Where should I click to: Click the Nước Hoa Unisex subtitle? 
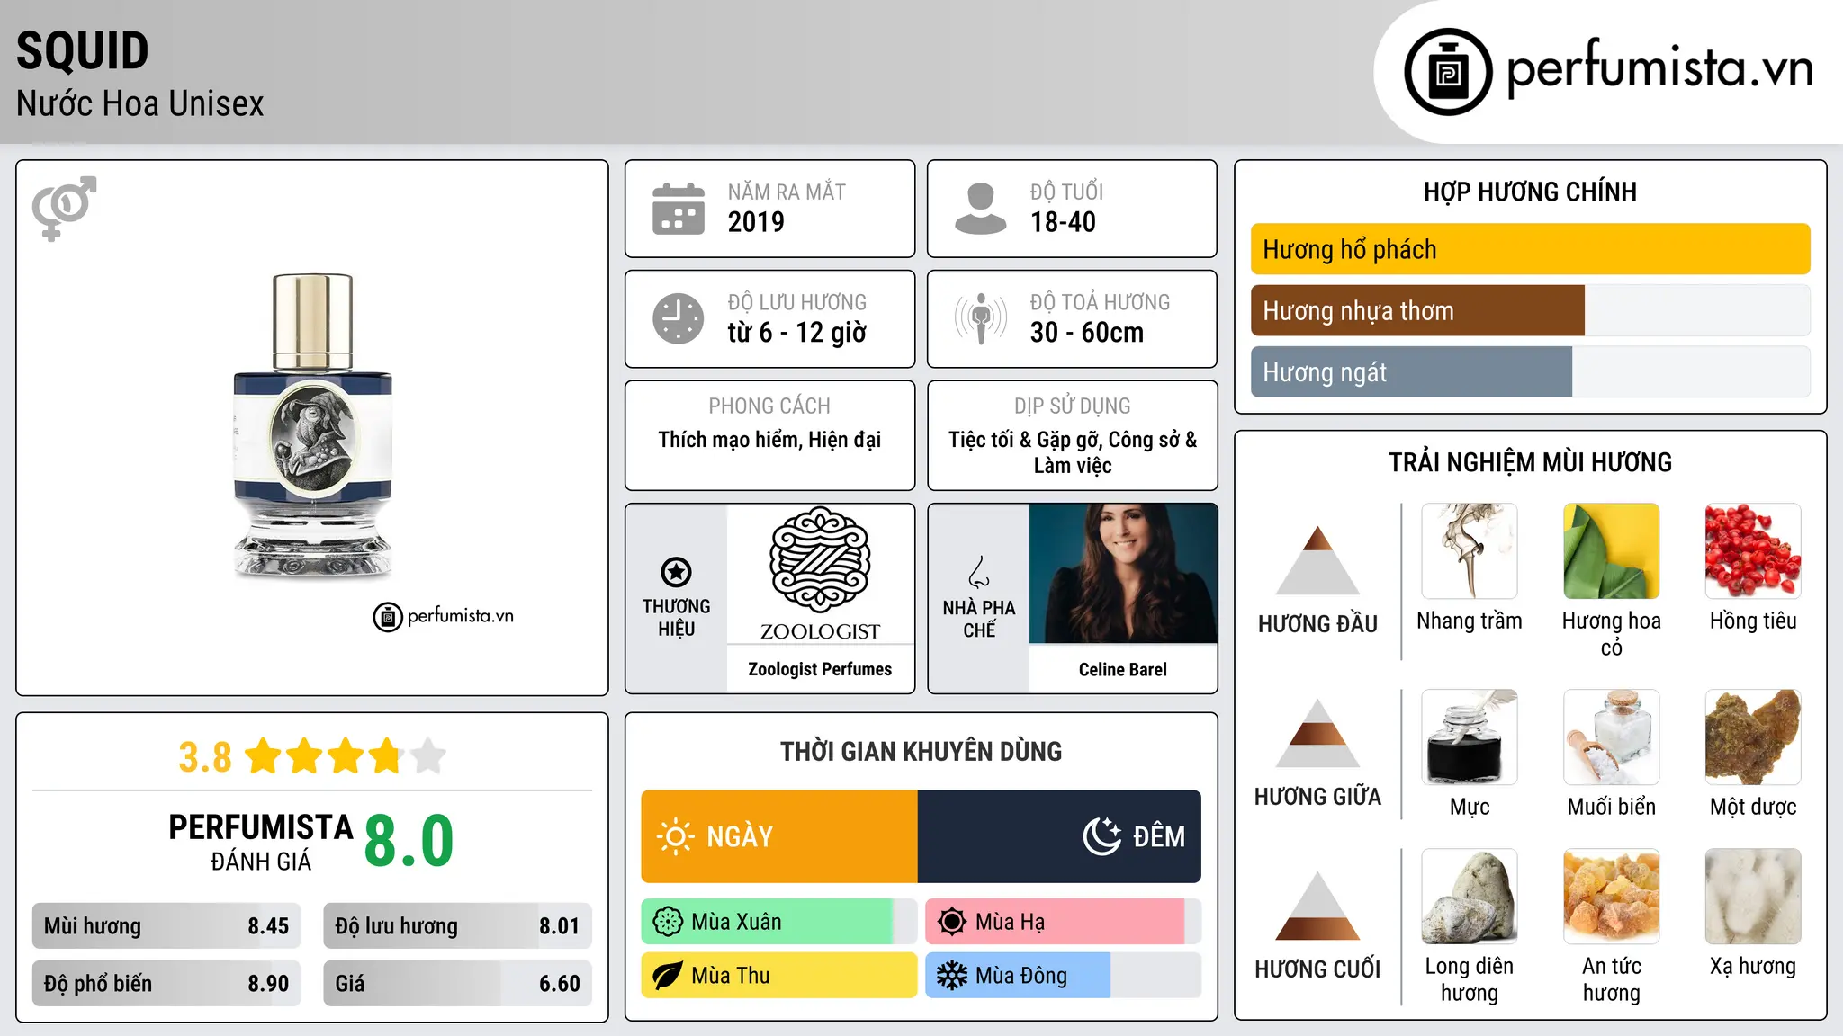click(140, 103)
